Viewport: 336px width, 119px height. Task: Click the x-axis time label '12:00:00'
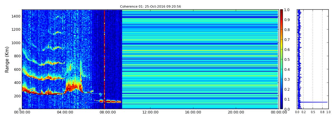[x=150, y=112]
